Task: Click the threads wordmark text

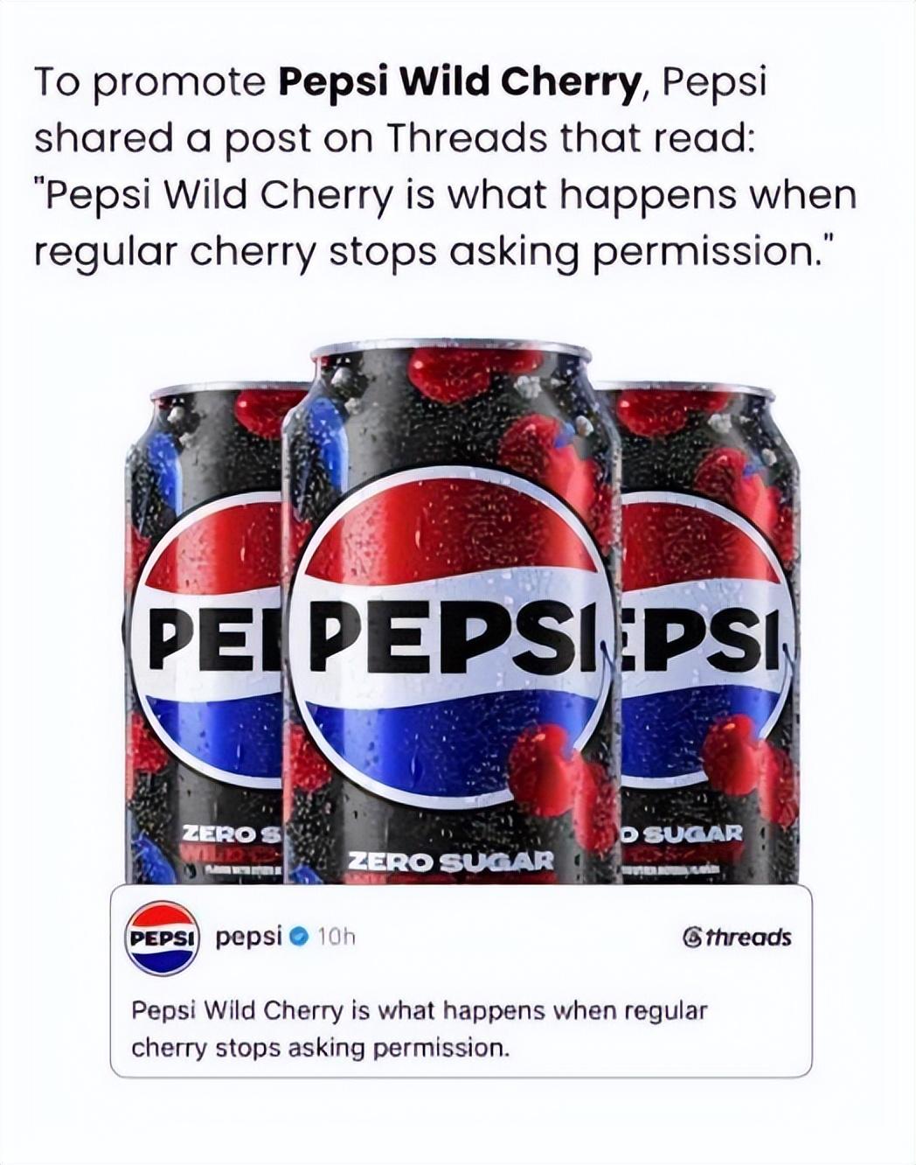Action: [748, 938]
